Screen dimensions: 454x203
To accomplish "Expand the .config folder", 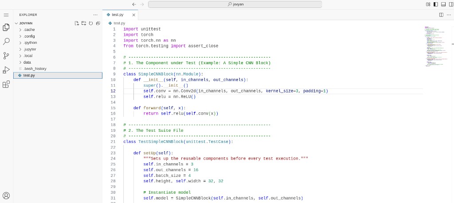I will tap(58, 36).
